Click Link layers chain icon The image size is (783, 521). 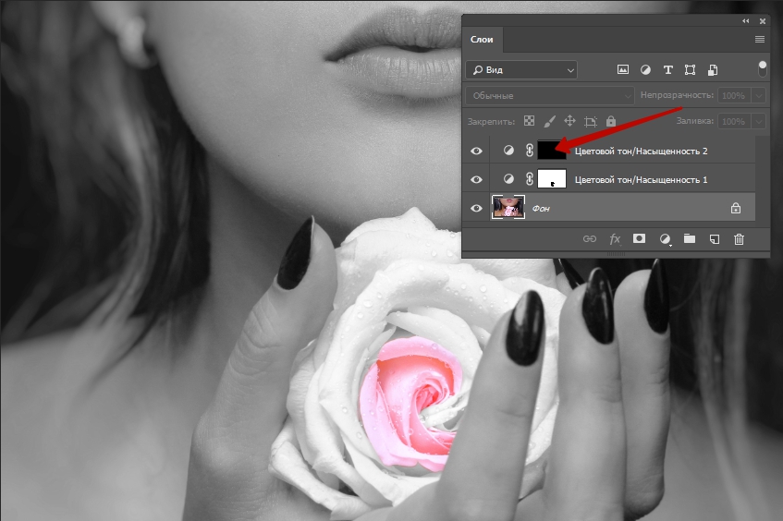coord(590,239)
